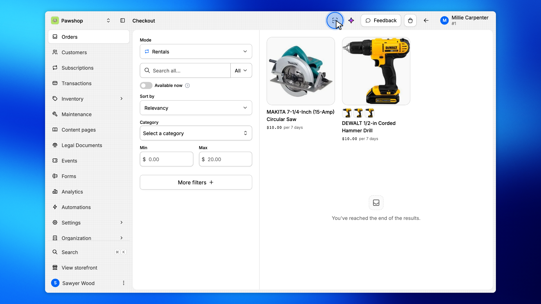Screen dimensions: 541x304
Task: Open Events in the sidebar
Action: pos(88,161)
